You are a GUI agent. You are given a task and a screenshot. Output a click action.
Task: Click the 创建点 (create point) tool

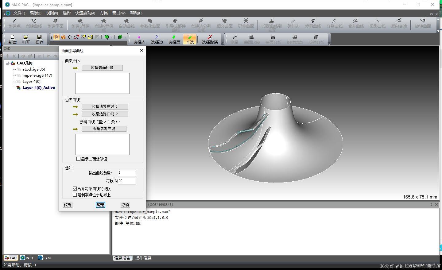coord(14,24)
